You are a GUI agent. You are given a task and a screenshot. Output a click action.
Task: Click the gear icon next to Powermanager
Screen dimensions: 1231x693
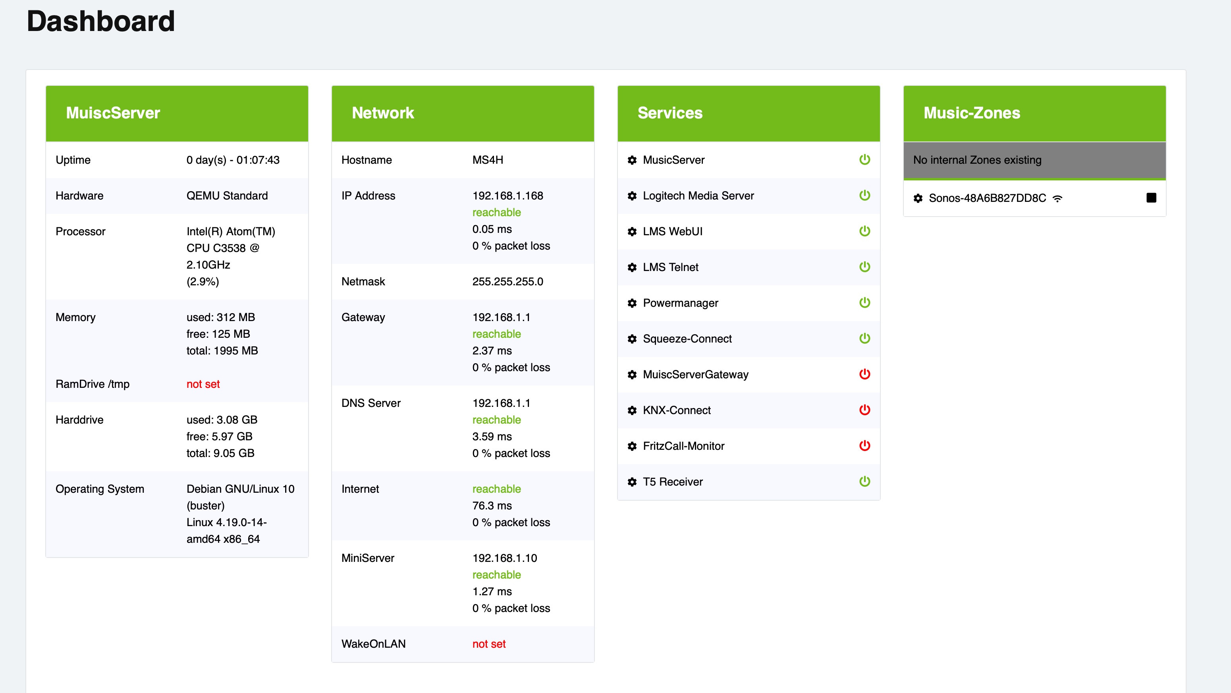point(632,303)
